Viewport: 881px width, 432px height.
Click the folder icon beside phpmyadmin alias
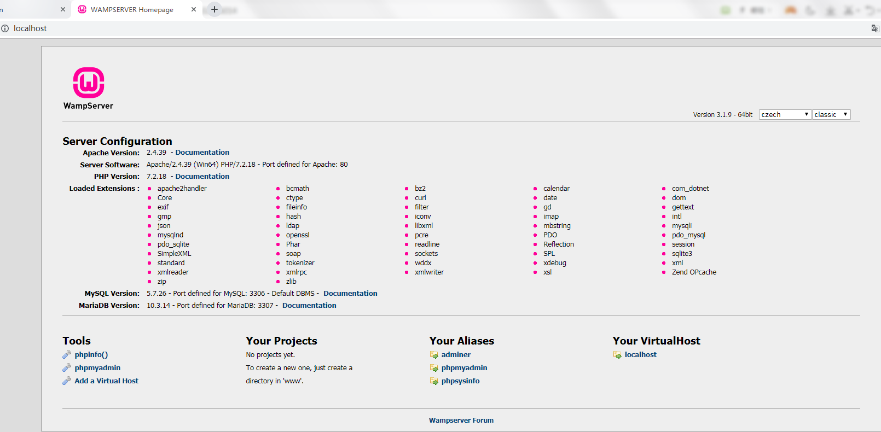point(434,368)
